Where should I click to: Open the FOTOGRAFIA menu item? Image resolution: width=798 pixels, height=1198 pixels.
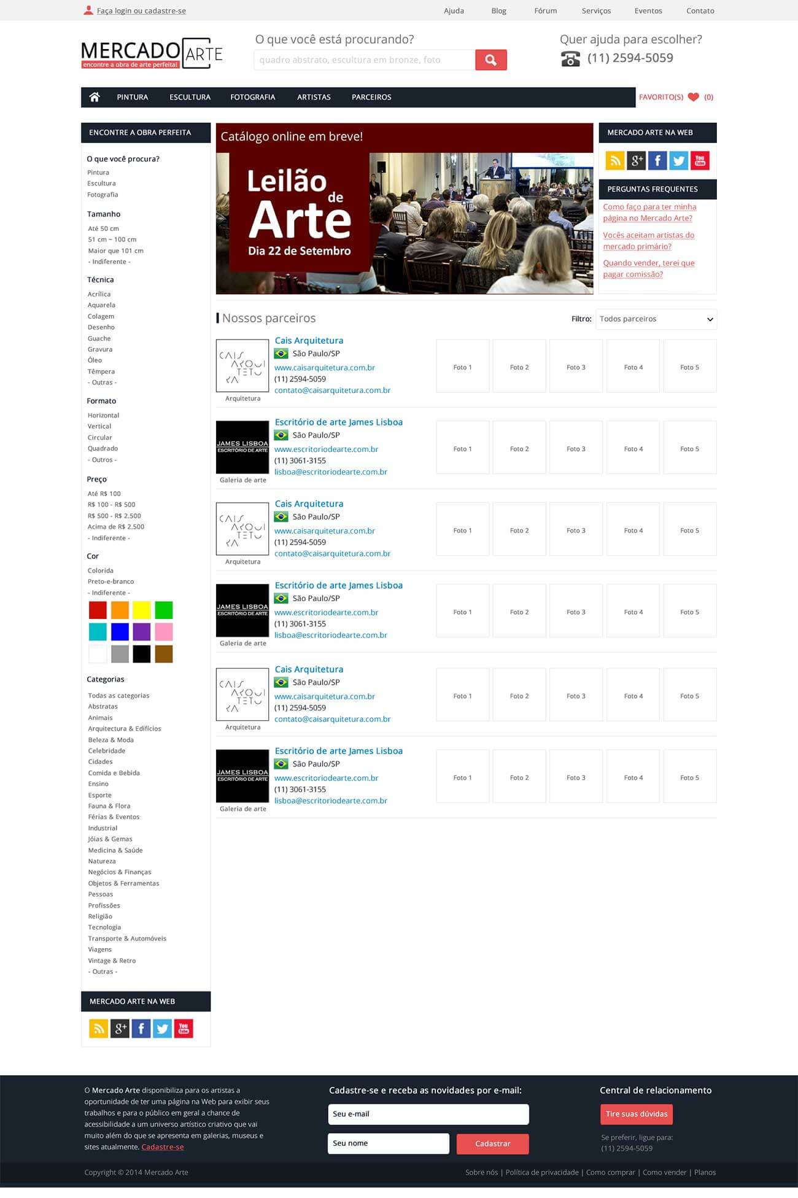253,97
